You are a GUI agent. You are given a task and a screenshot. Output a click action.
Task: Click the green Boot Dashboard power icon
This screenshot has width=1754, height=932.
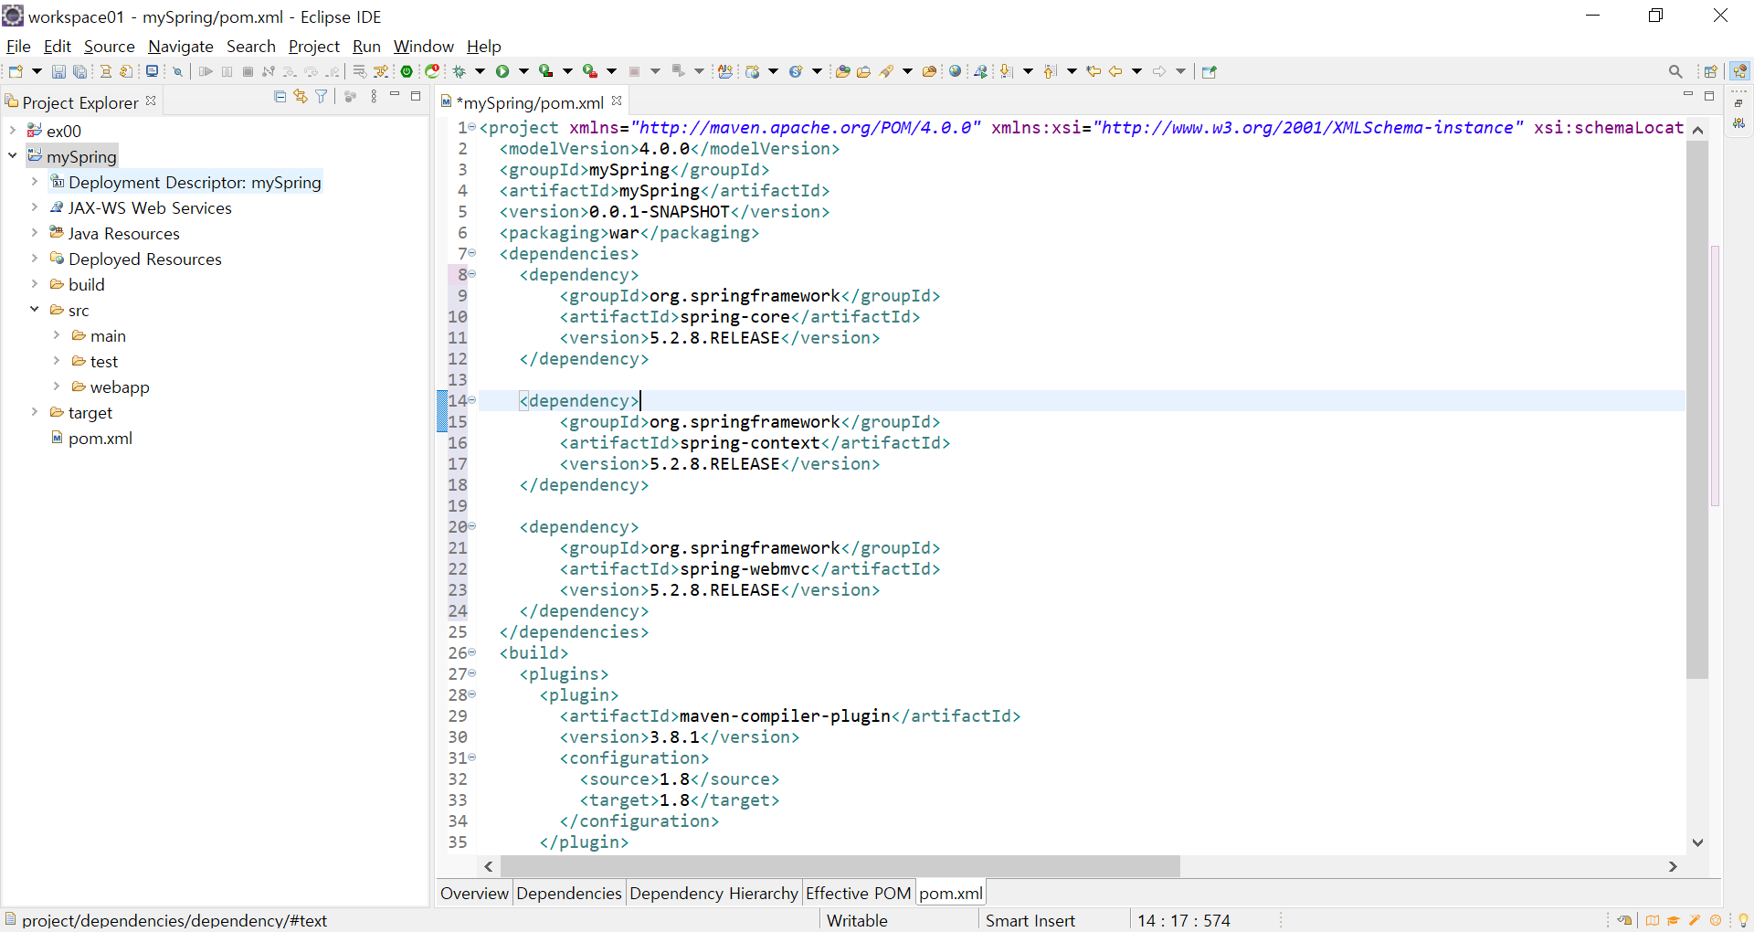407,71
